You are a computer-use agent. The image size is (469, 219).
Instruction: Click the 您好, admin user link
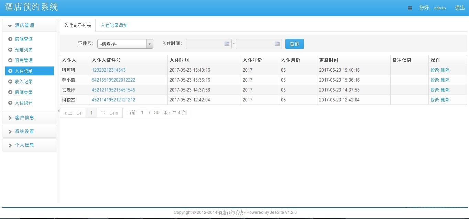click(x=433, y=8)
